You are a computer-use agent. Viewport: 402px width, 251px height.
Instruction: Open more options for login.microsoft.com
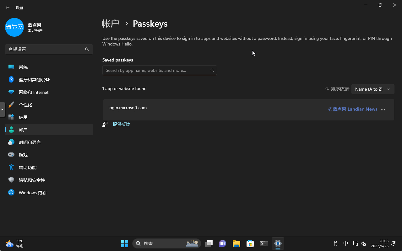(383, 110)
